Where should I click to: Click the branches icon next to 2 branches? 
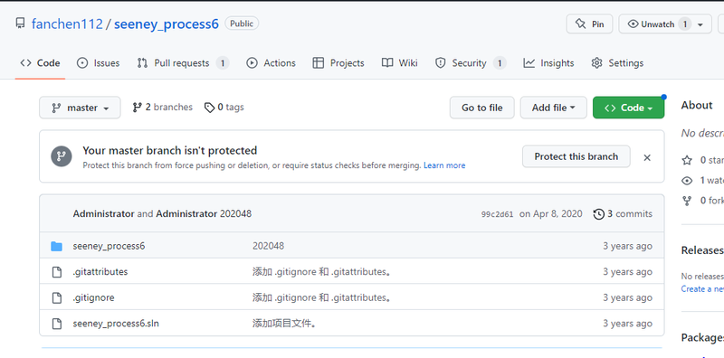click(138, 108)
